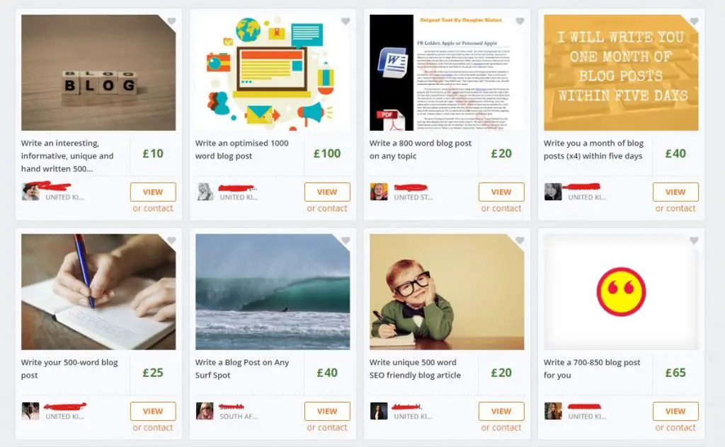The width and height of the screenshot is (725, 447).
Task: Open the yellow smiley face thumbnail
Action: (621, 292)
